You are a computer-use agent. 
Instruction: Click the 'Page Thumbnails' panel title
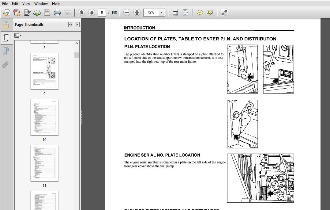pyautogui.click(x=29, y=25)
